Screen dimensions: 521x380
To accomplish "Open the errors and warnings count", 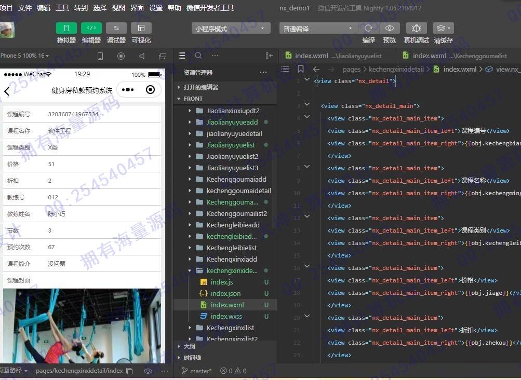I will (x=234, y=371).
